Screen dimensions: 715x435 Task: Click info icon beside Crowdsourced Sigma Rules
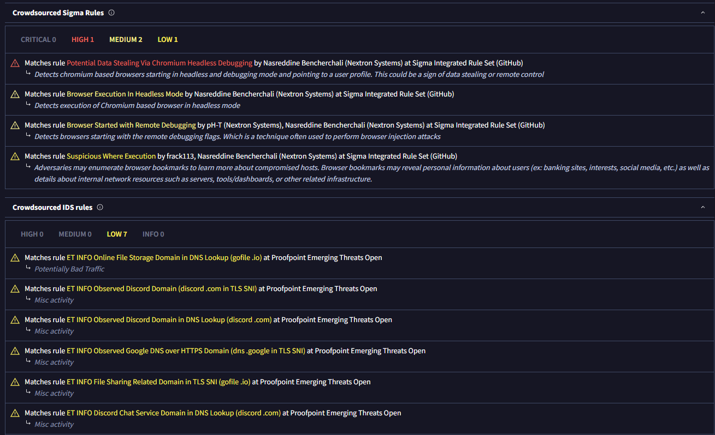pos(111,13)
